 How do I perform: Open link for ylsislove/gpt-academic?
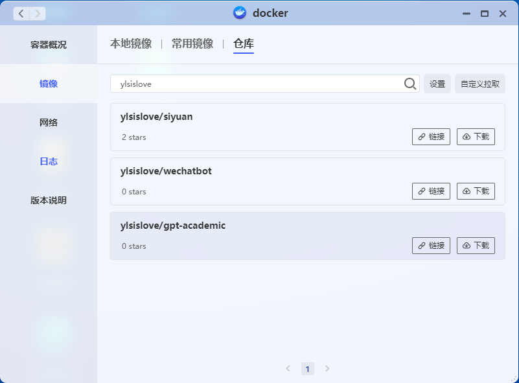coord(431,246)
